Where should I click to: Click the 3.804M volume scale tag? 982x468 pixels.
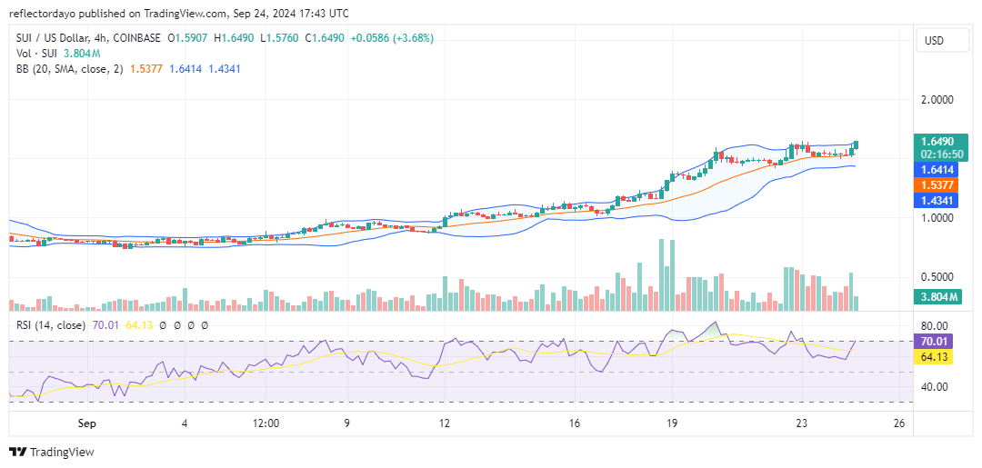pos(937,296)
